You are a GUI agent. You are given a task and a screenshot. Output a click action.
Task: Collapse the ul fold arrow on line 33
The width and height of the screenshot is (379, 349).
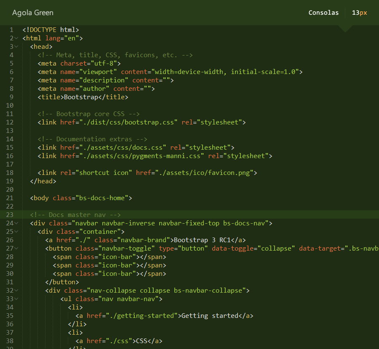[x=16, y=299]
